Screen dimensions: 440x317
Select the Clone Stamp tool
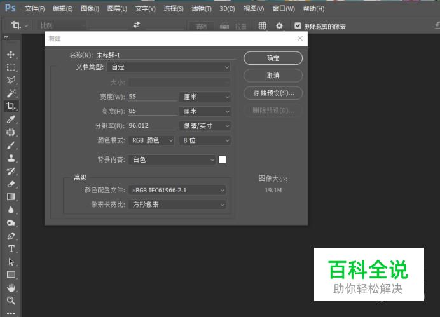point(11,158)
